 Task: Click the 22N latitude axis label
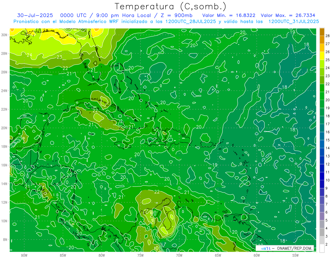5,109
